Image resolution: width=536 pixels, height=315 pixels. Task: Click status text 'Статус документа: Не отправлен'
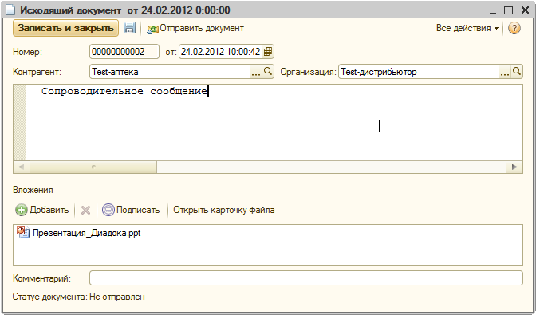(79, 297)
